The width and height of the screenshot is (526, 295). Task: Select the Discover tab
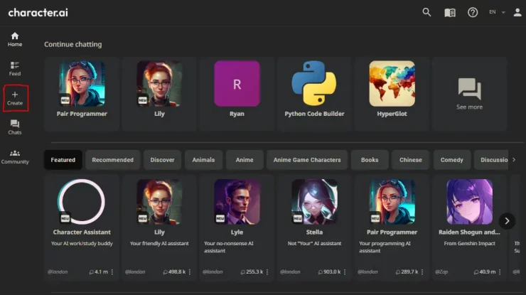162,160
